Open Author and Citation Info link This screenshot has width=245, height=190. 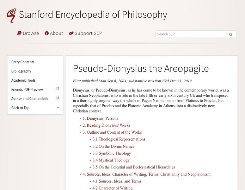tap(30, 98)
